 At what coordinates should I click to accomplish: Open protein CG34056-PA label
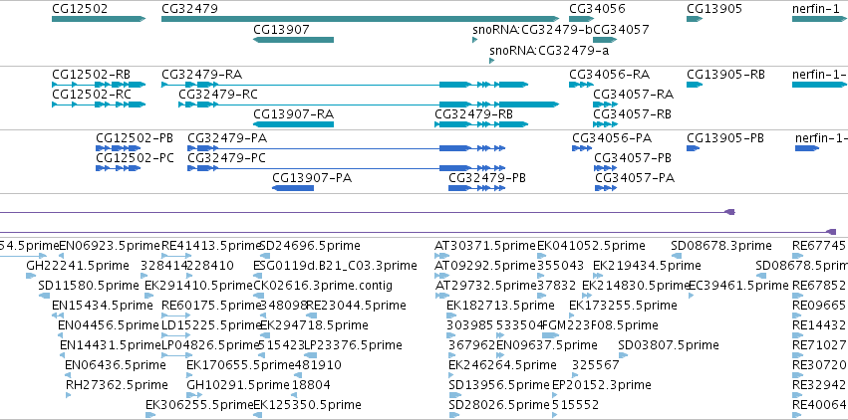tap(612, 137)
